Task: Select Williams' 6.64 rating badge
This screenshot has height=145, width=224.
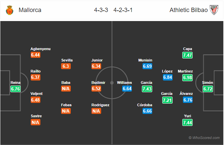Action: (127, 89)
